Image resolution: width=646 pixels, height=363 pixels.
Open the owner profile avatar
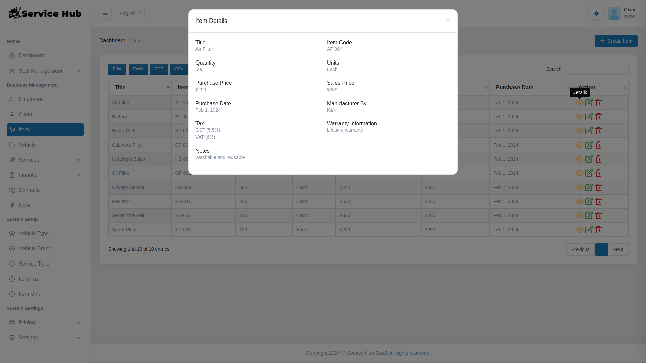point(614,13)
